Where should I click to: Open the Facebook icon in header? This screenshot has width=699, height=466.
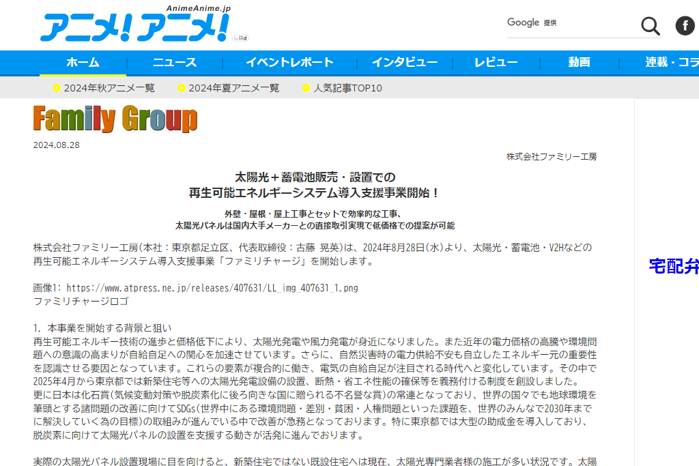pyautogui.click(x=685, y=25)
